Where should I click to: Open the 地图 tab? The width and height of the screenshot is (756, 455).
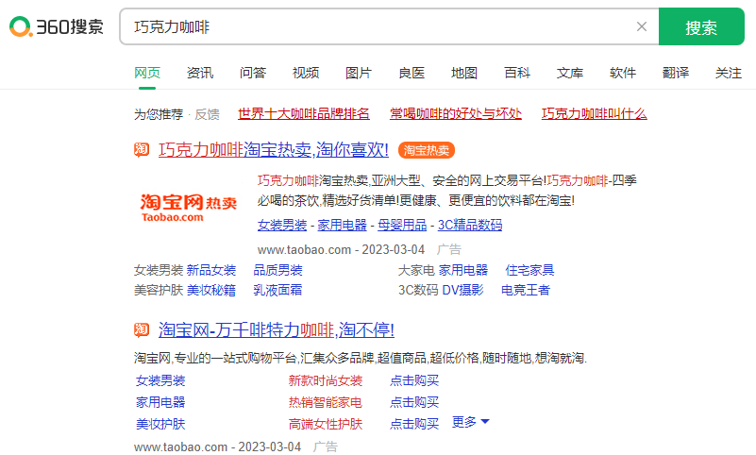tap(464, 73)
